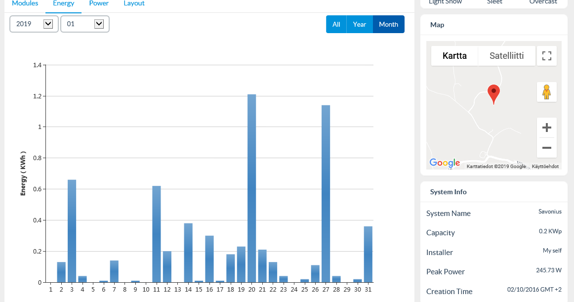Switch to the Layout tab

(134, 3)
